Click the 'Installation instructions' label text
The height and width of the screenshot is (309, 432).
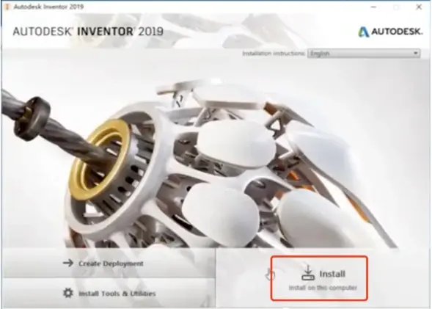(274, 53)
